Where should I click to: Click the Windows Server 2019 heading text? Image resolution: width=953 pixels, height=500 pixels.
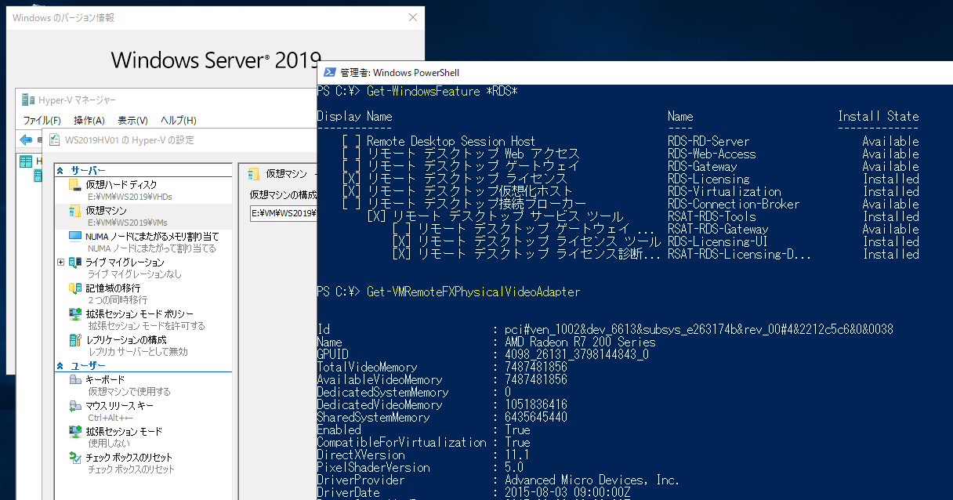click(216, 60)
